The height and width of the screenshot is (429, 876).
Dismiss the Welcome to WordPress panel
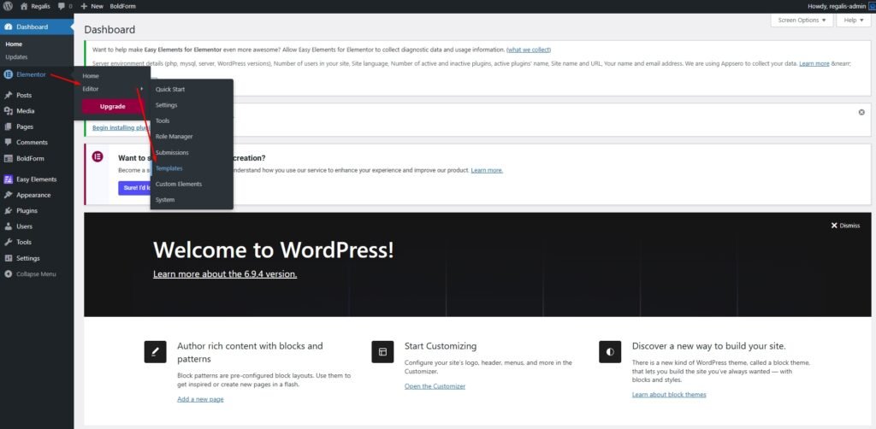click(x=844, y=226)
